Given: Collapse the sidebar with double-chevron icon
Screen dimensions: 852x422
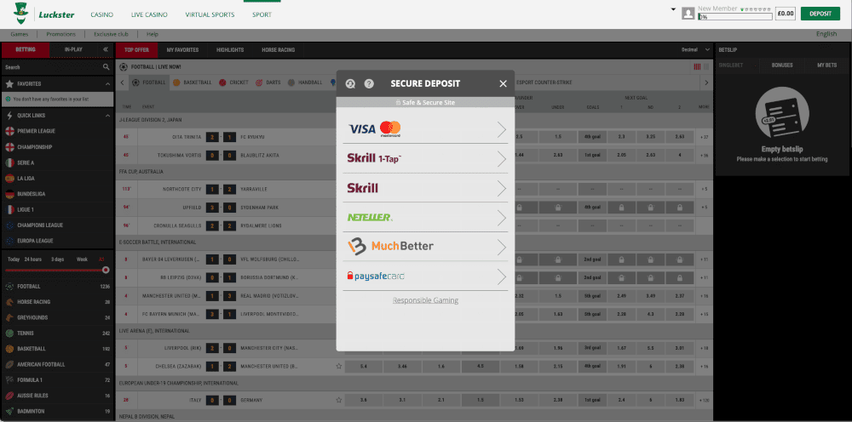Looking at the screenshot, I should pos(106,49).
